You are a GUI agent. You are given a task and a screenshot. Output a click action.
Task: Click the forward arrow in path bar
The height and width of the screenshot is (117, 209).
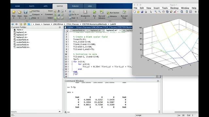(17, 24)
